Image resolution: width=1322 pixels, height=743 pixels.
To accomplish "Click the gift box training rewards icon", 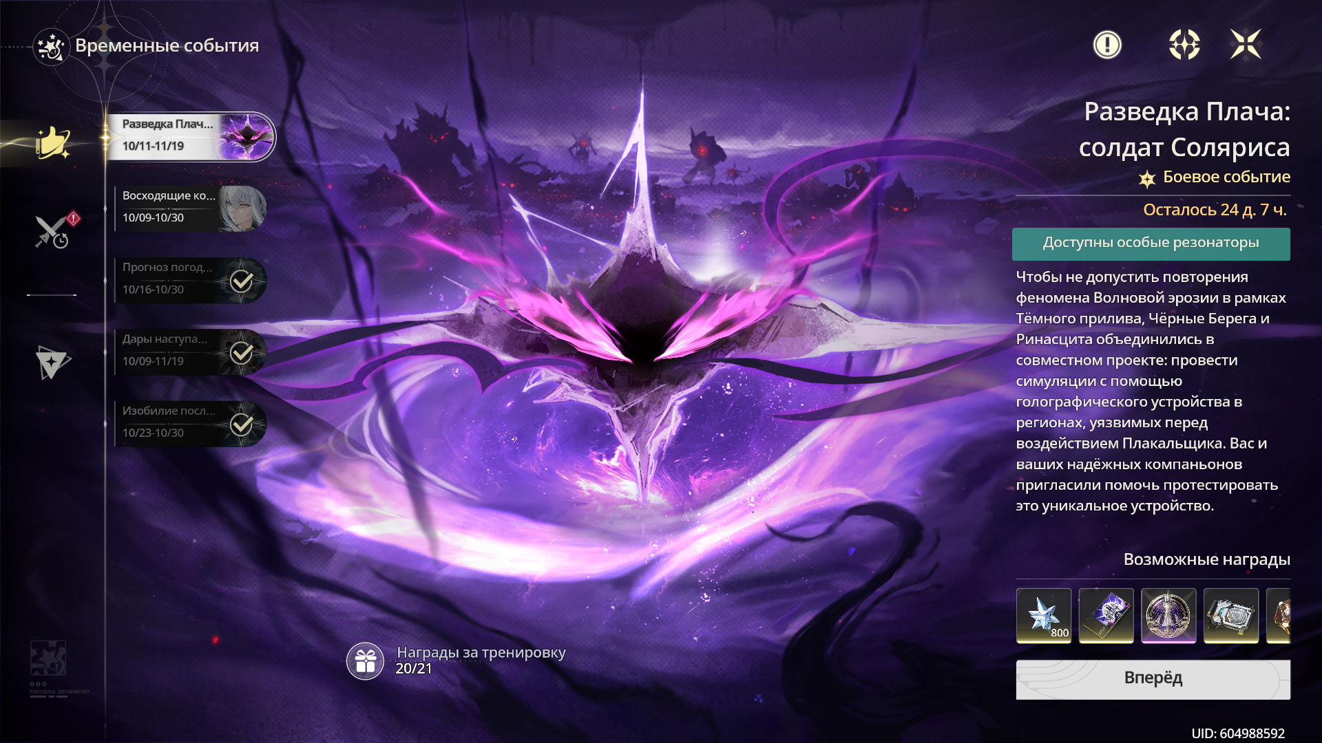I will [x=365, y=661].
